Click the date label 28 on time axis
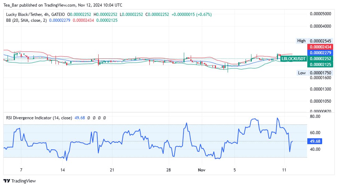This screenshot has width=338, height=187. coord(169,170)
